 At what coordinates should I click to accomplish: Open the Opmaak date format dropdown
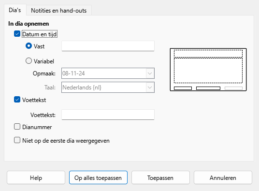pos(108,73)
